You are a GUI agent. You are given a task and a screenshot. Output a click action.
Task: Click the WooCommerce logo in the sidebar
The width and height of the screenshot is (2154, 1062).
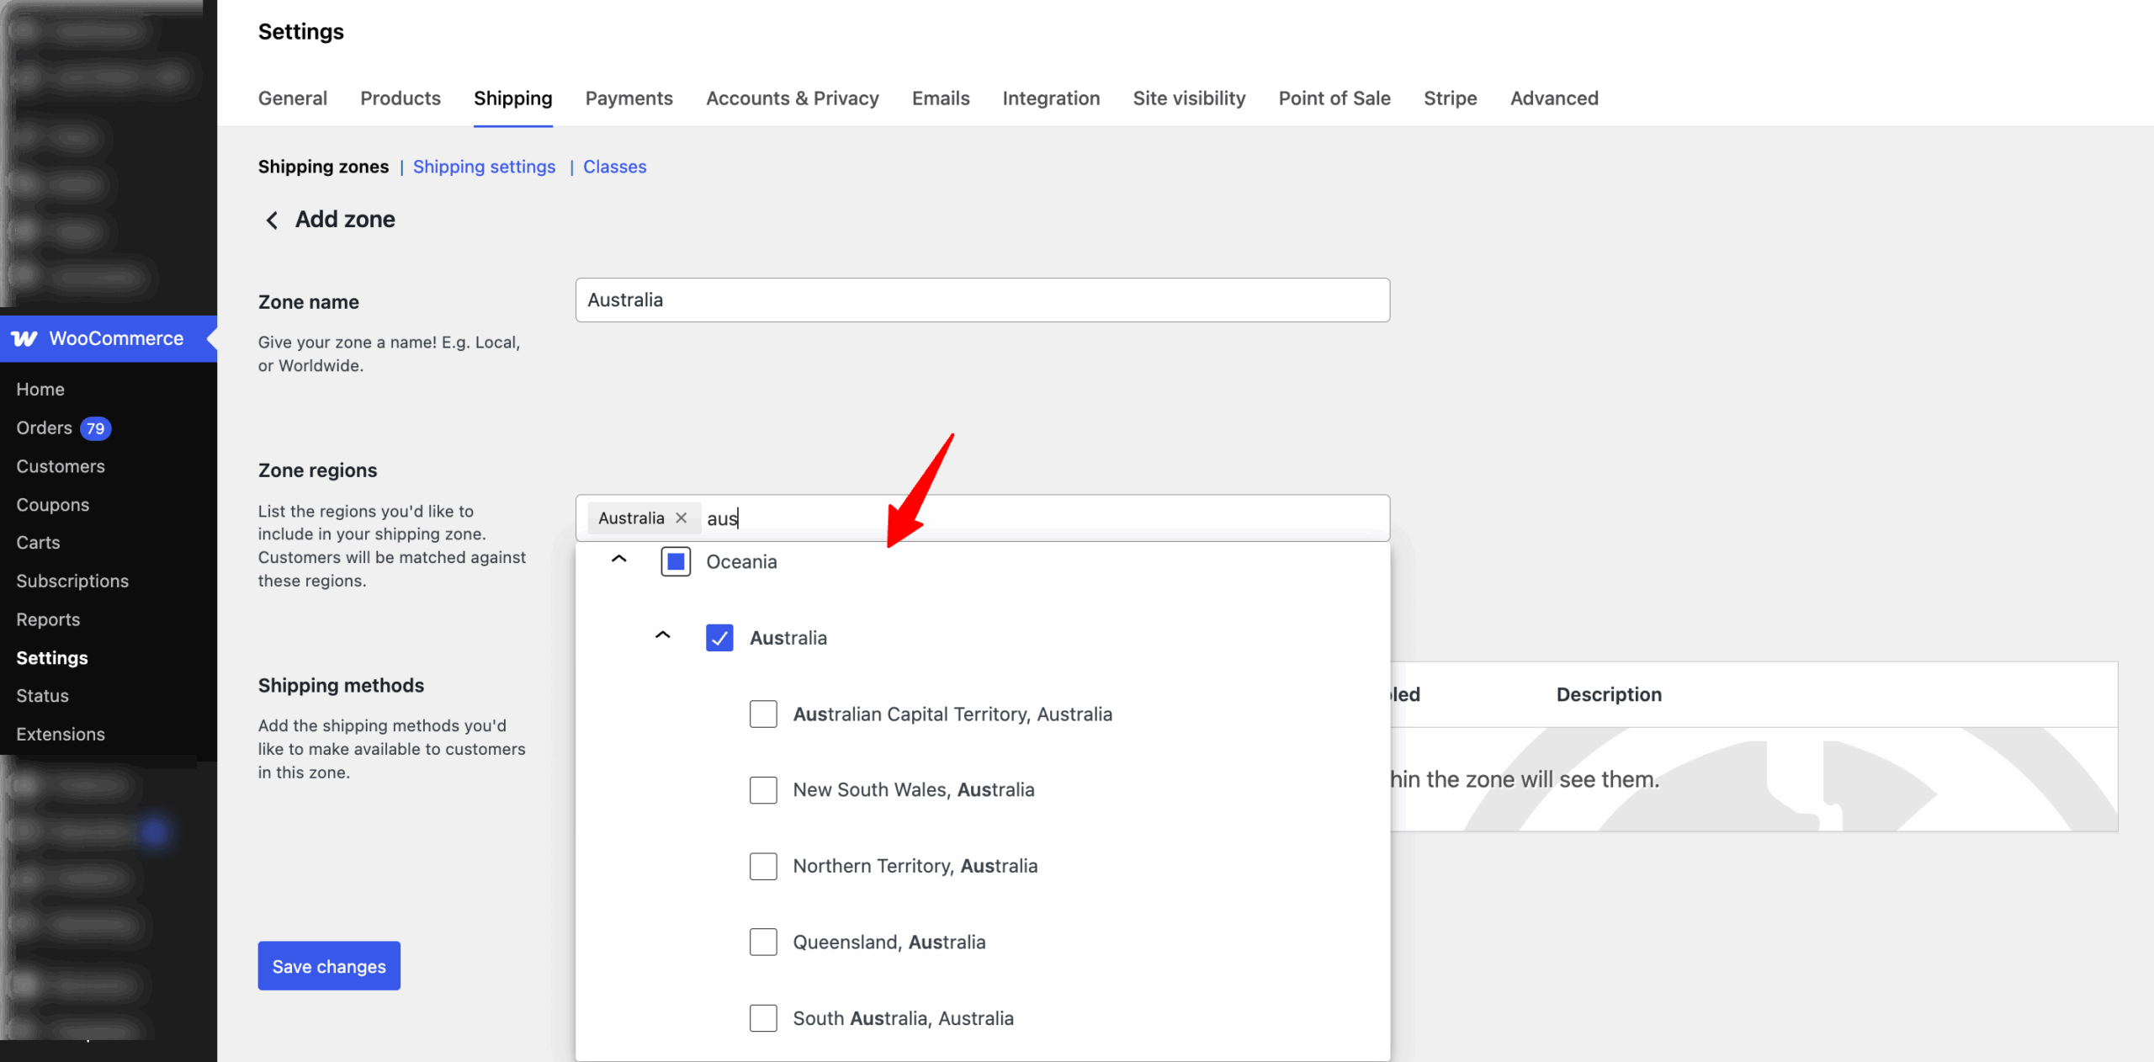(26, 338)
